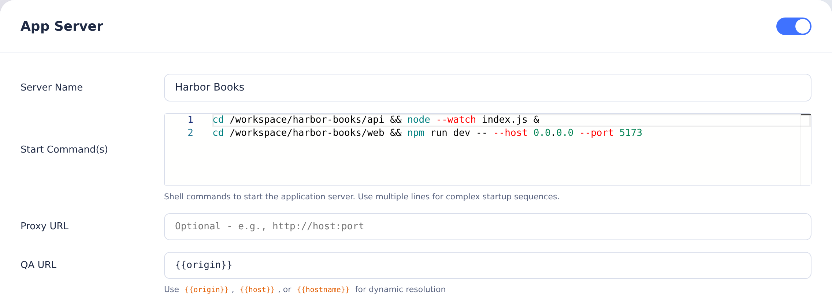Image resolution: width=832 pixels, height=303 pixels.
Task: Click the {{hostname}} hint token
Action: coord(323,289)
